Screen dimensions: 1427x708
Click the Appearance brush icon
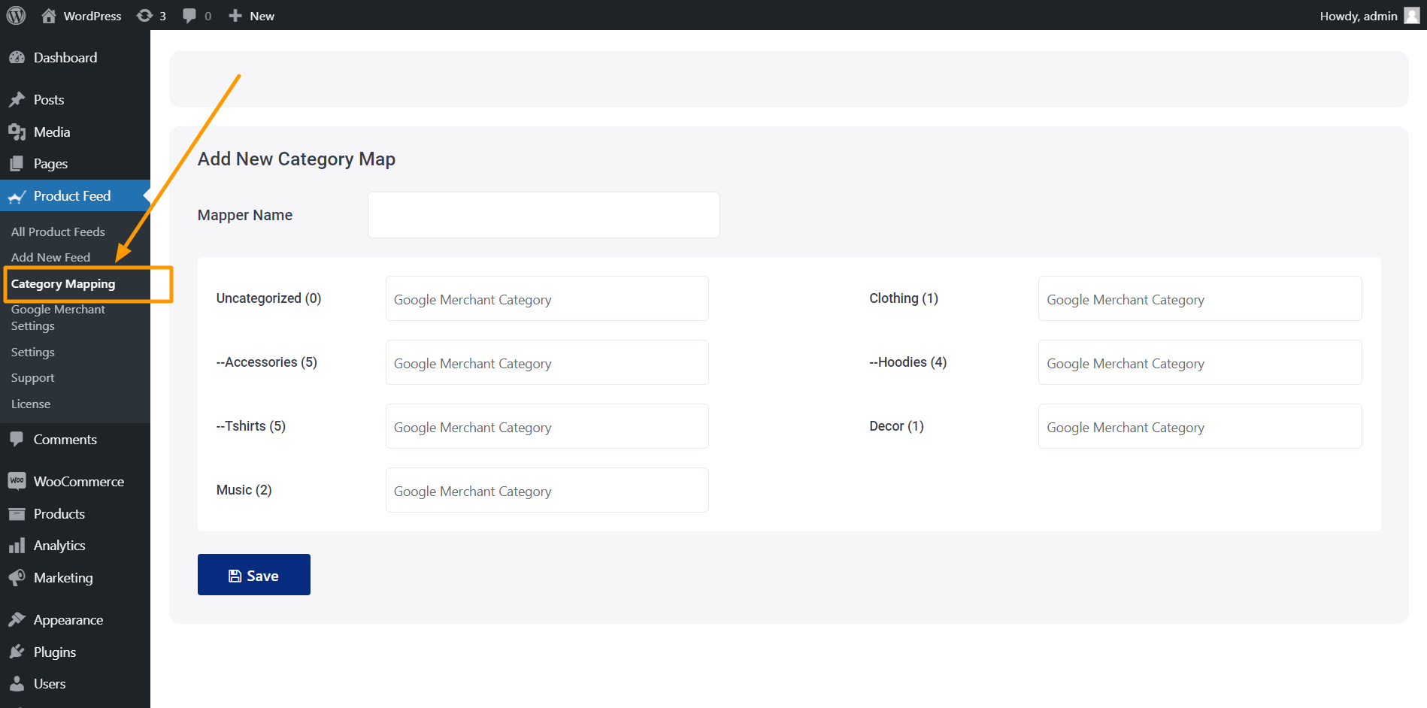pyautogui.click(x=17, y=620)
